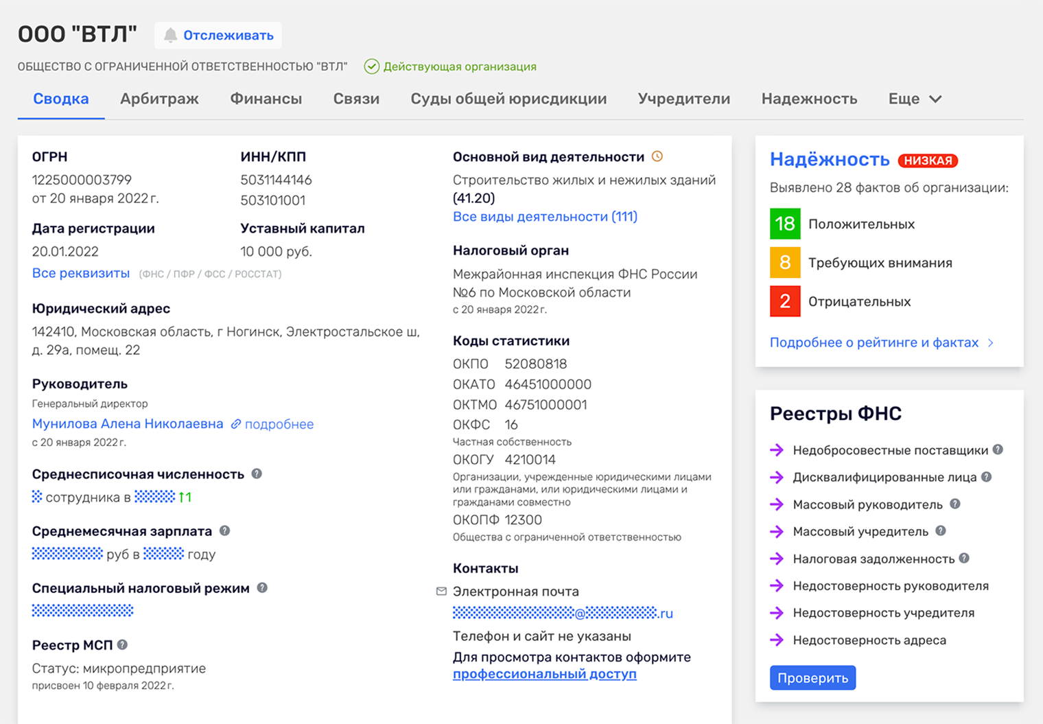Open профессиональный доступ link
This screenshot has height=724, width=1043.
[545, 674]
